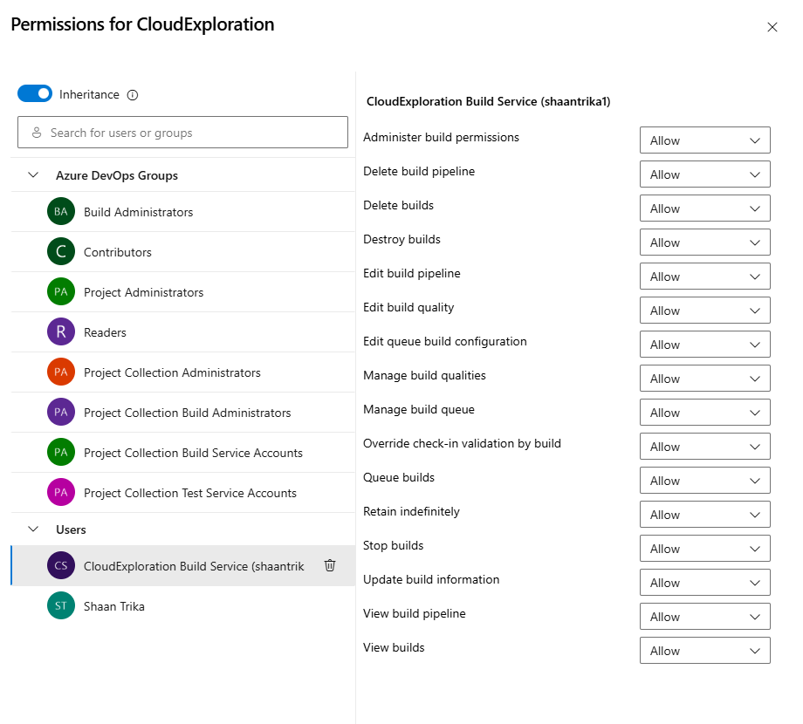Click the Search for users or groups field
The height and width of the screenshot is (724, 803).
182,133
